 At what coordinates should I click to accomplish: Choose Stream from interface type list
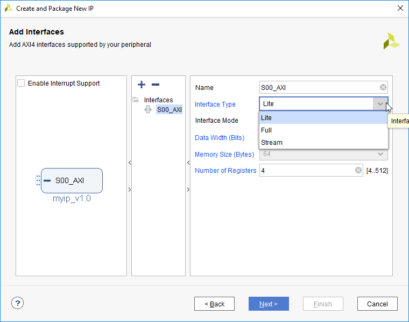tap(272, 143)
